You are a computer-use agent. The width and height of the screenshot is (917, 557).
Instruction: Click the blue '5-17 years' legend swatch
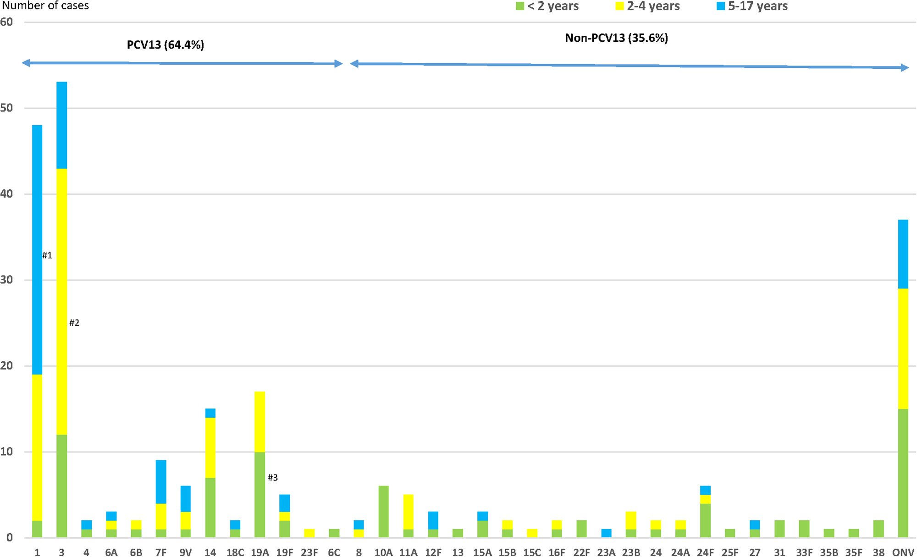[x=721, y=6]
